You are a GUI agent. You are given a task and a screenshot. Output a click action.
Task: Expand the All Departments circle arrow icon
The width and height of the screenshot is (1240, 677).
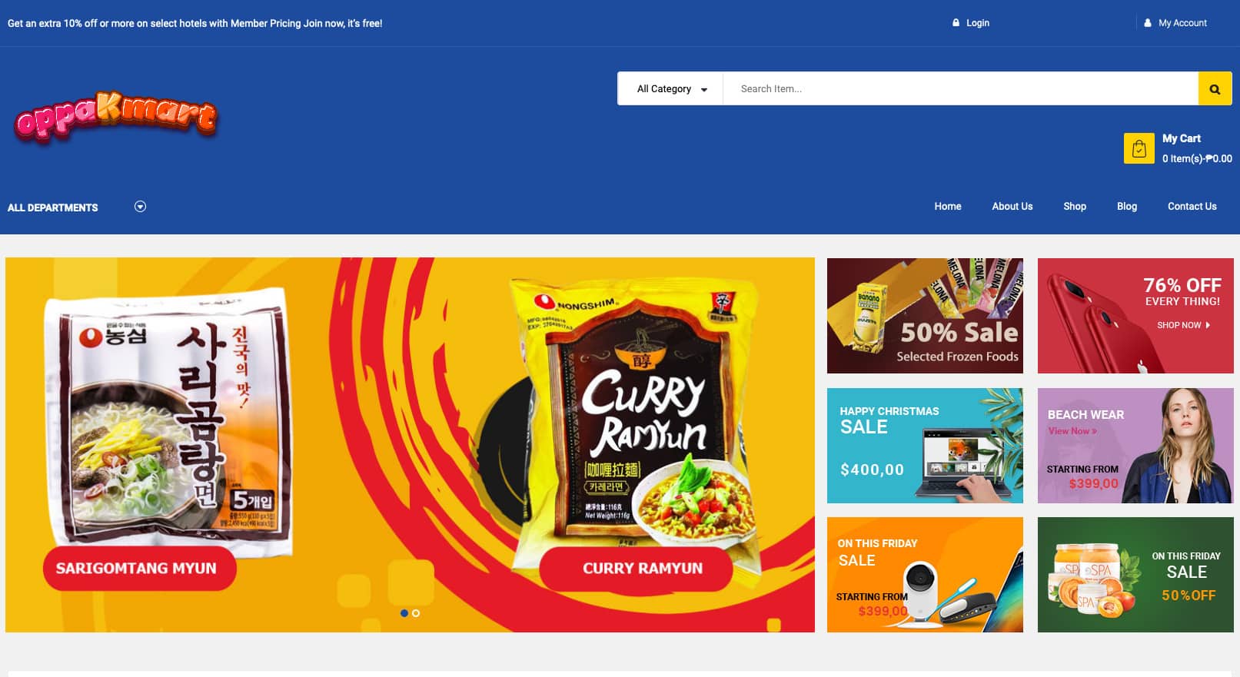[140, 206]
